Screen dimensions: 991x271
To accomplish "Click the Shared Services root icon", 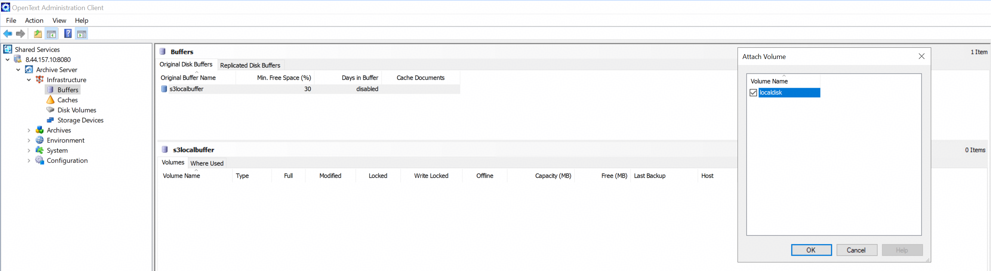I will click(8, 49).
